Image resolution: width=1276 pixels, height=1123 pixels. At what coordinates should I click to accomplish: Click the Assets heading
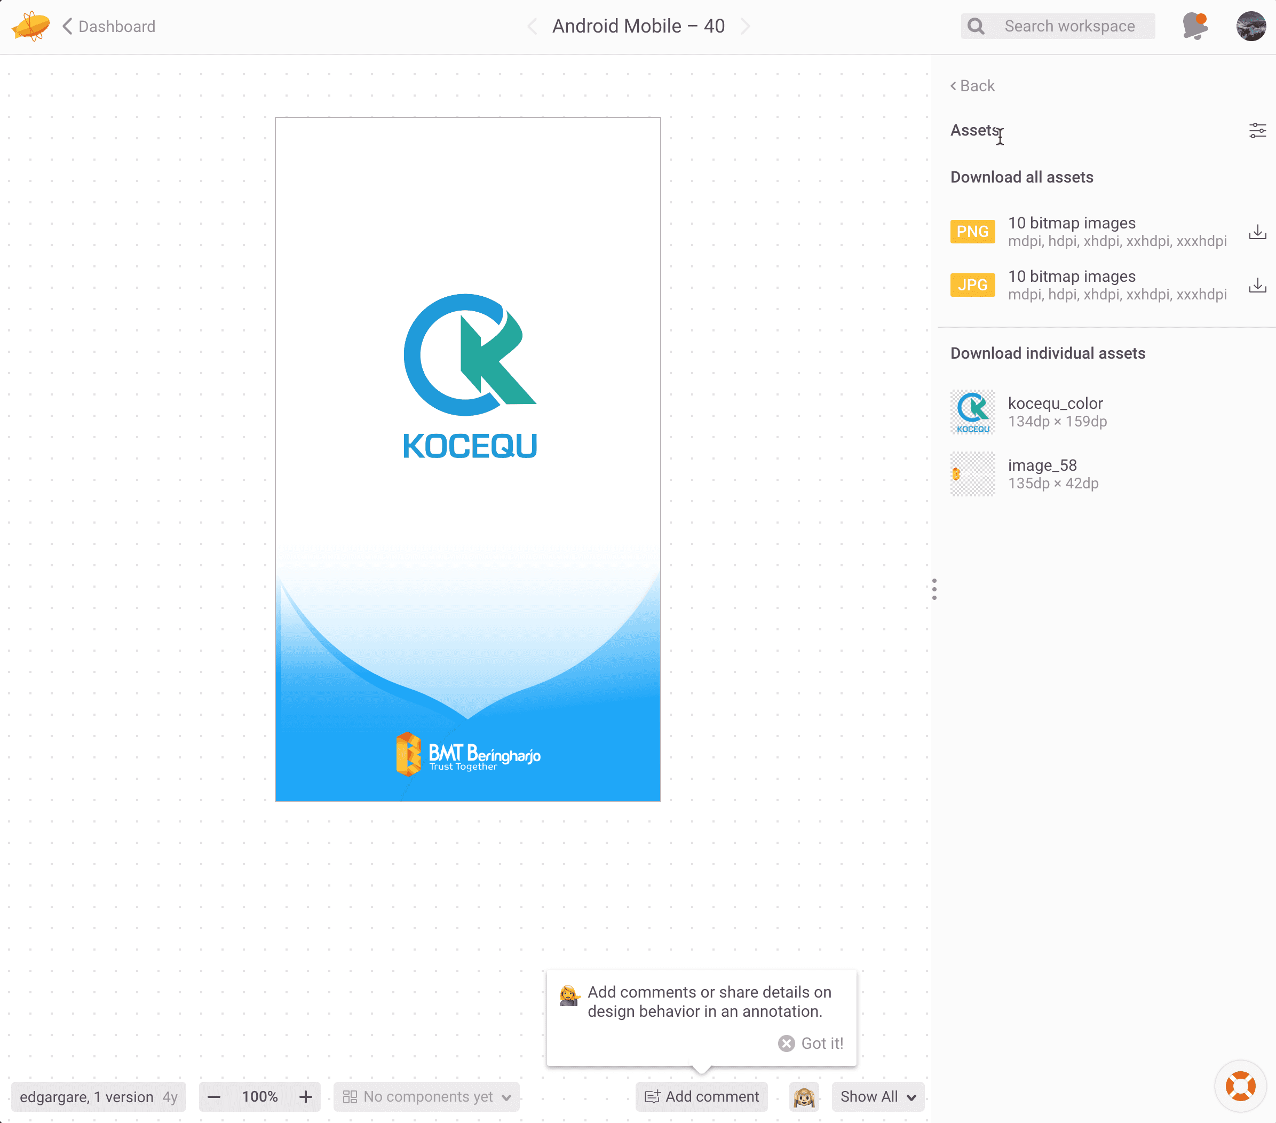tap(975, 130)
